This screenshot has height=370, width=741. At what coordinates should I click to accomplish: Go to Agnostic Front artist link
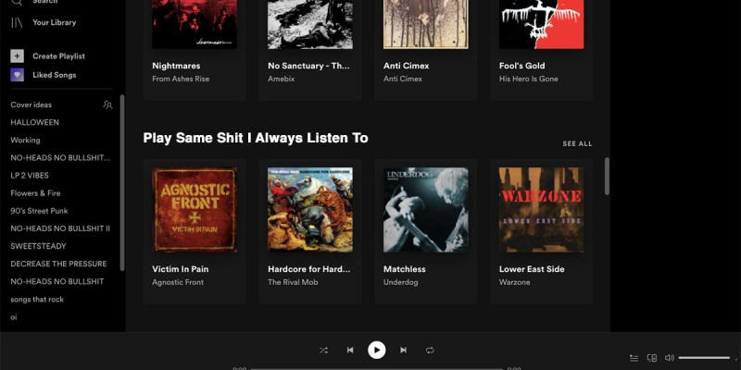(178, 282)
